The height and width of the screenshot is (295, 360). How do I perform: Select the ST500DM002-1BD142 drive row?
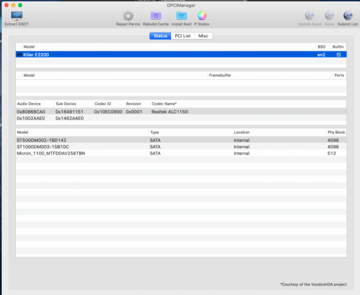coord(42,140)
